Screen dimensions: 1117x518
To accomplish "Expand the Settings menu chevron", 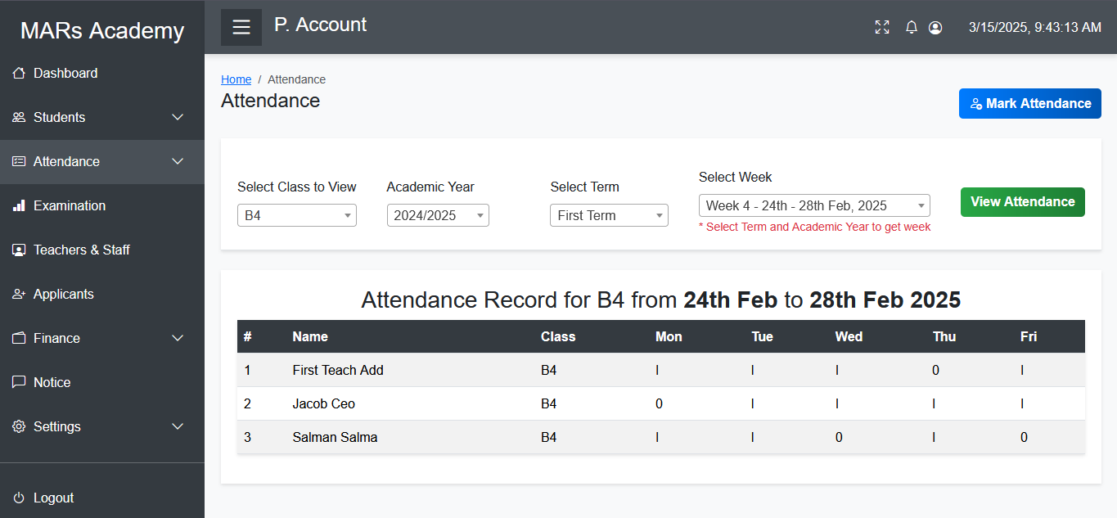I will (178, 426).
